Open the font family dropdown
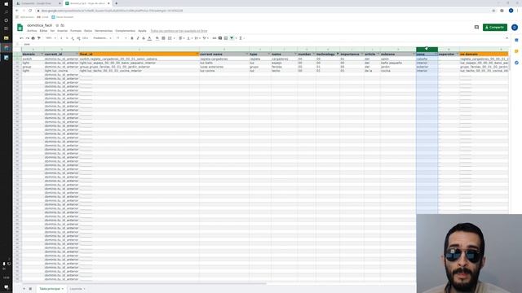The image size is (522, 293). (102, 38)
